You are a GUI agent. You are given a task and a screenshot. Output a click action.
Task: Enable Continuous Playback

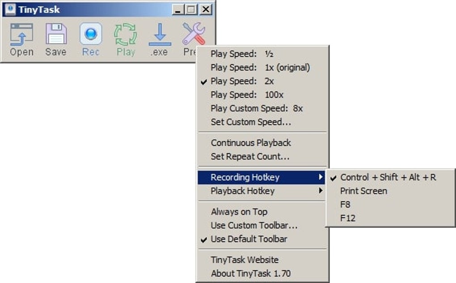point(251,143)
